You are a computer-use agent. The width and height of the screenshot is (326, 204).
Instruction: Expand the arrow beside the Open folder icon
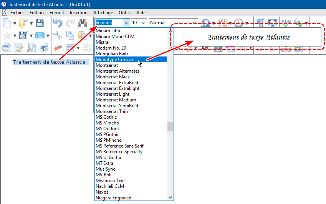coord(31,23)
